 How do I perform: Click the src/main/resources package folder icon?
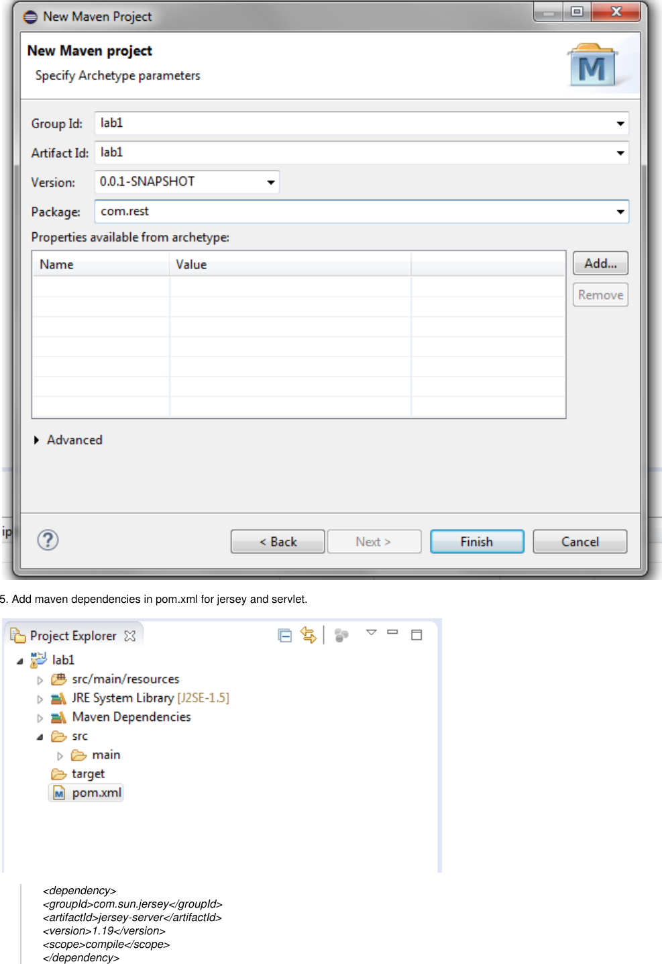click(x=58, y=679)
